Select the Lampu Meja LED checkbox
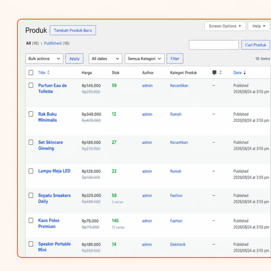This screenshot has height=271, width=271. point(31,171)
